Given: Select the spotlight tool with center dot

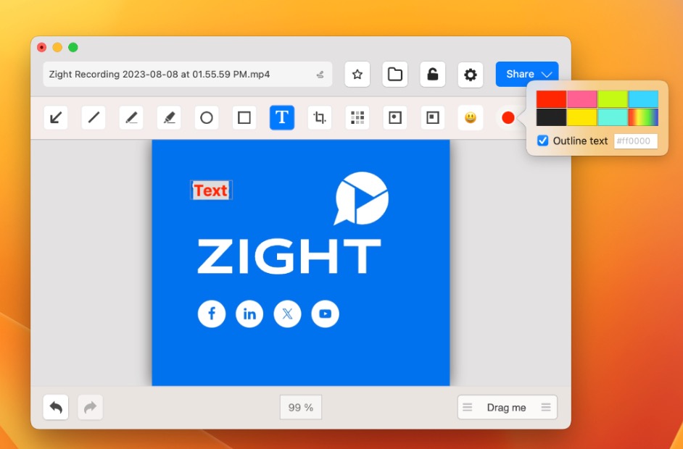Looking at the screenshot, I should [x=395, y=117].
